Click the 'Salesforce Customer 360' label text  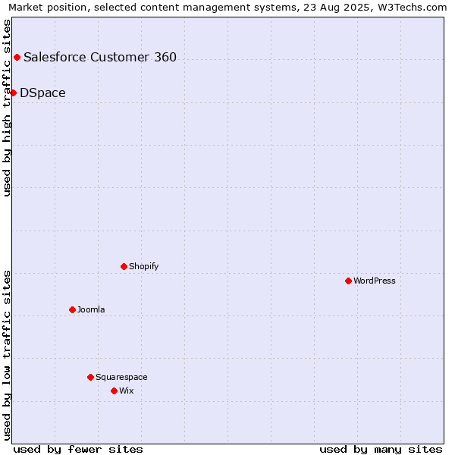[x=100, y=57]
